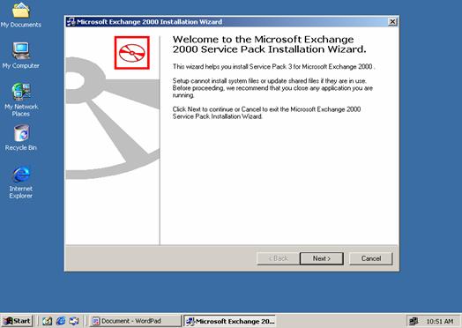
Task: Click the taskbar clock showing 10:51 AM
Action: click(x=440, y=321)
